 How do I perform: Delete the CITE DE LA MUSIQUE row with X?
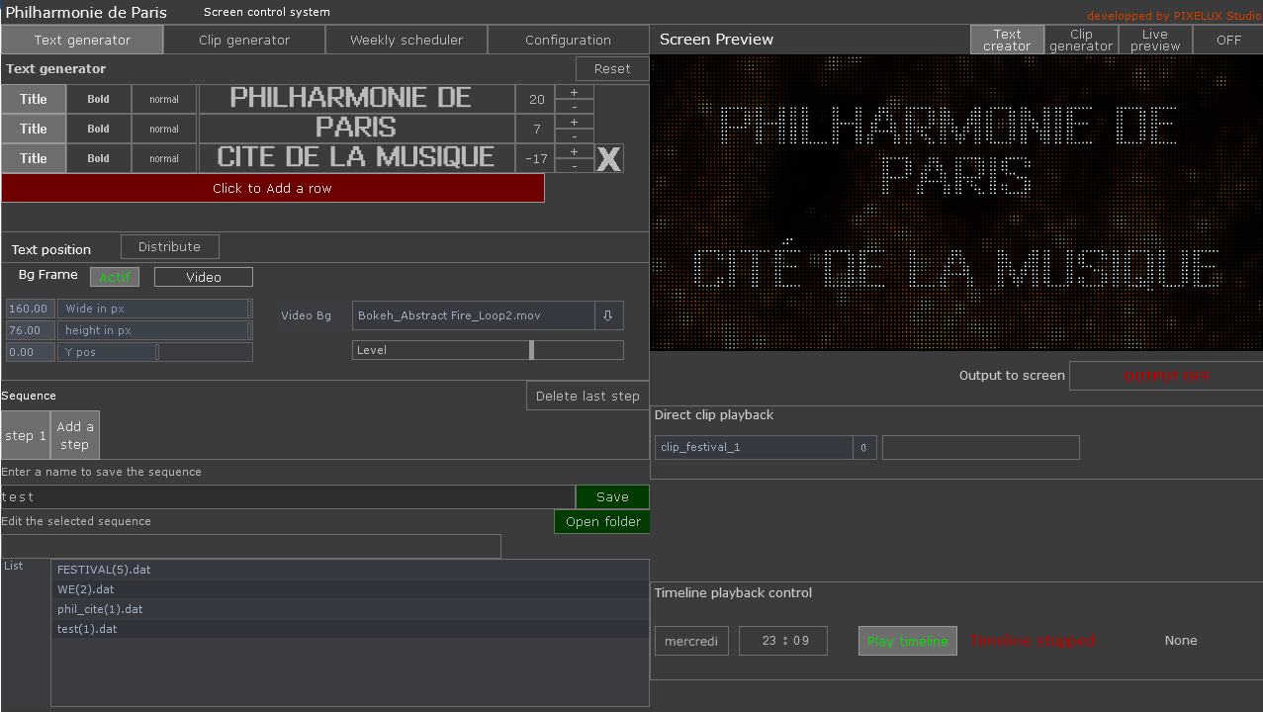pyautogui.click(x=609, y=158)
